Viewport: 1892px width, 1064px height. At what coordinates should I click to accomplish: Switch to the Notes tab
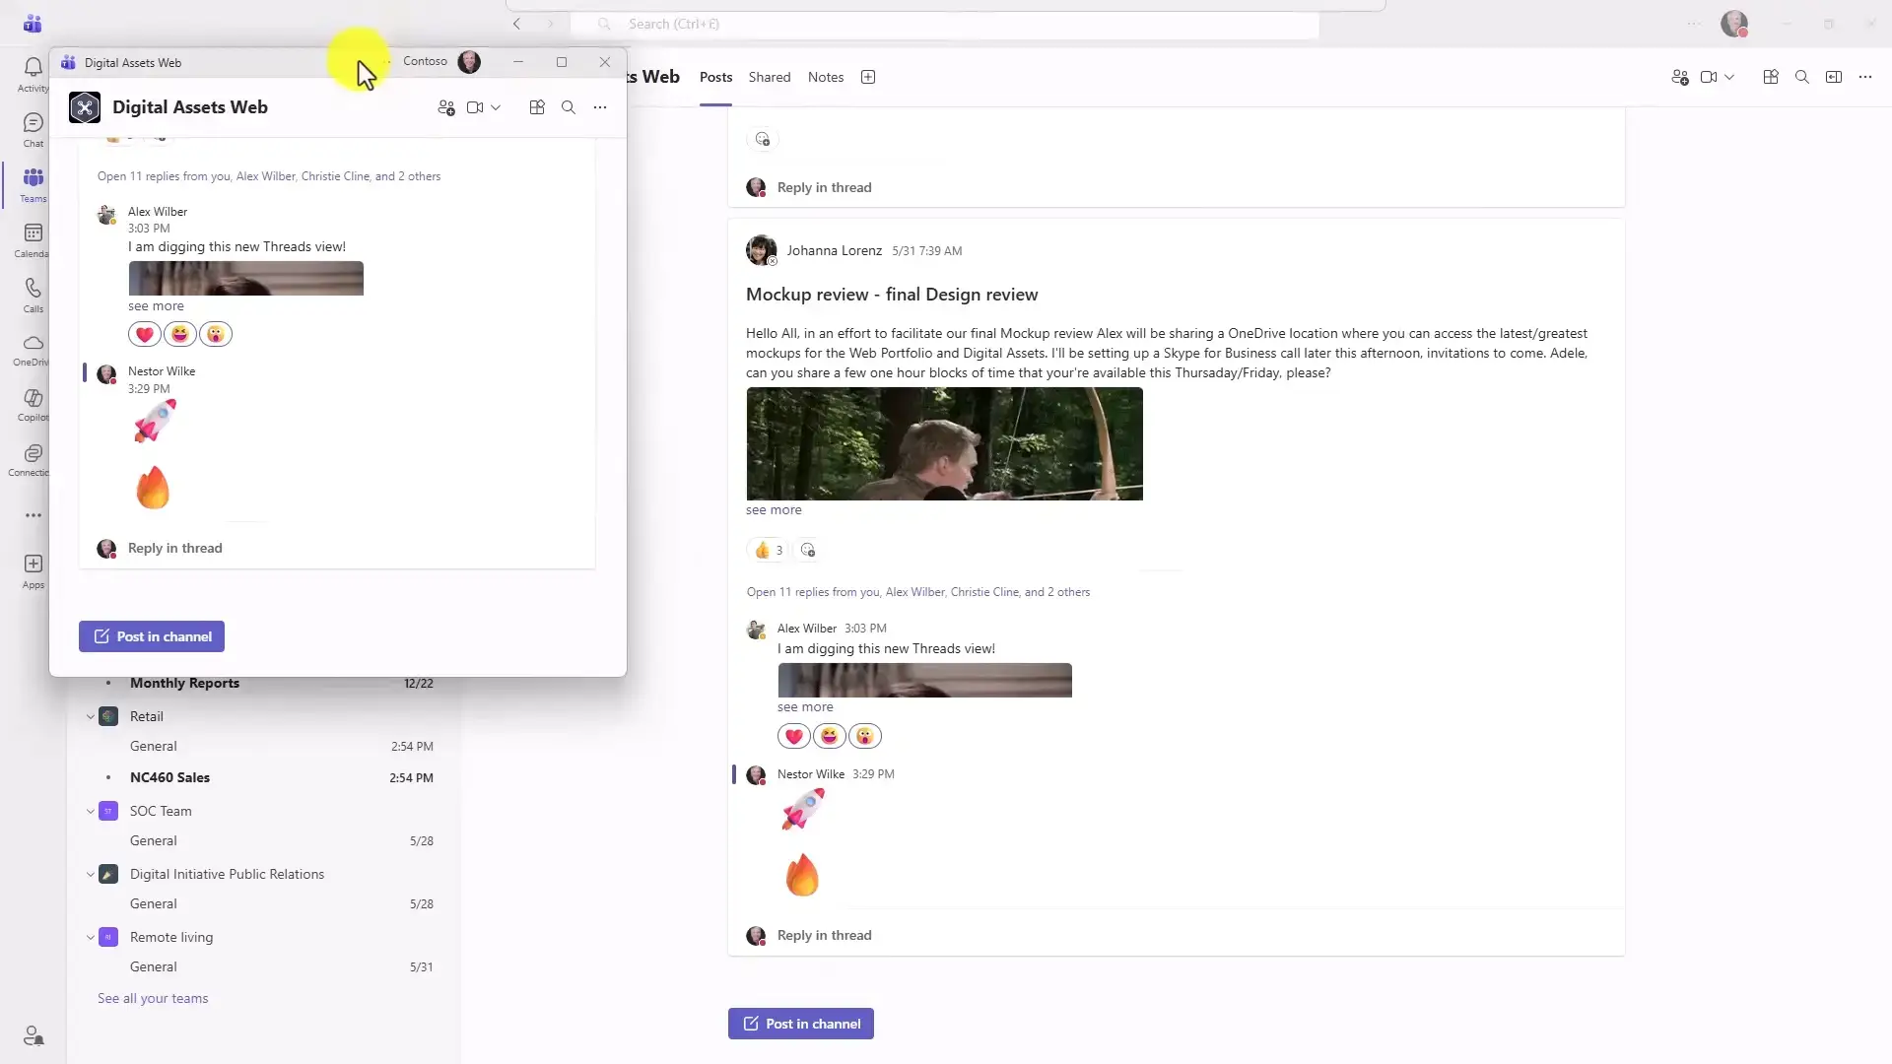click(826, 77)
